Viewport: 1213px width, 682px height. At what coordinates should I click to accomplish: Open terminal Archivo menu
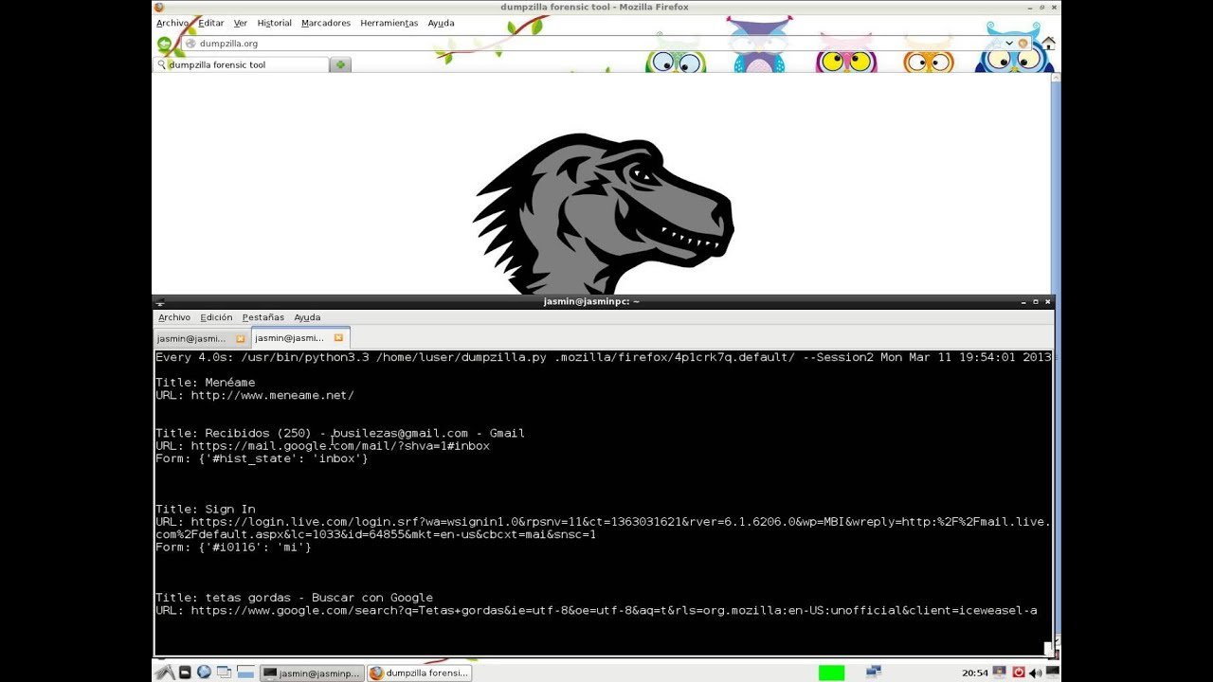click(174, 317)
